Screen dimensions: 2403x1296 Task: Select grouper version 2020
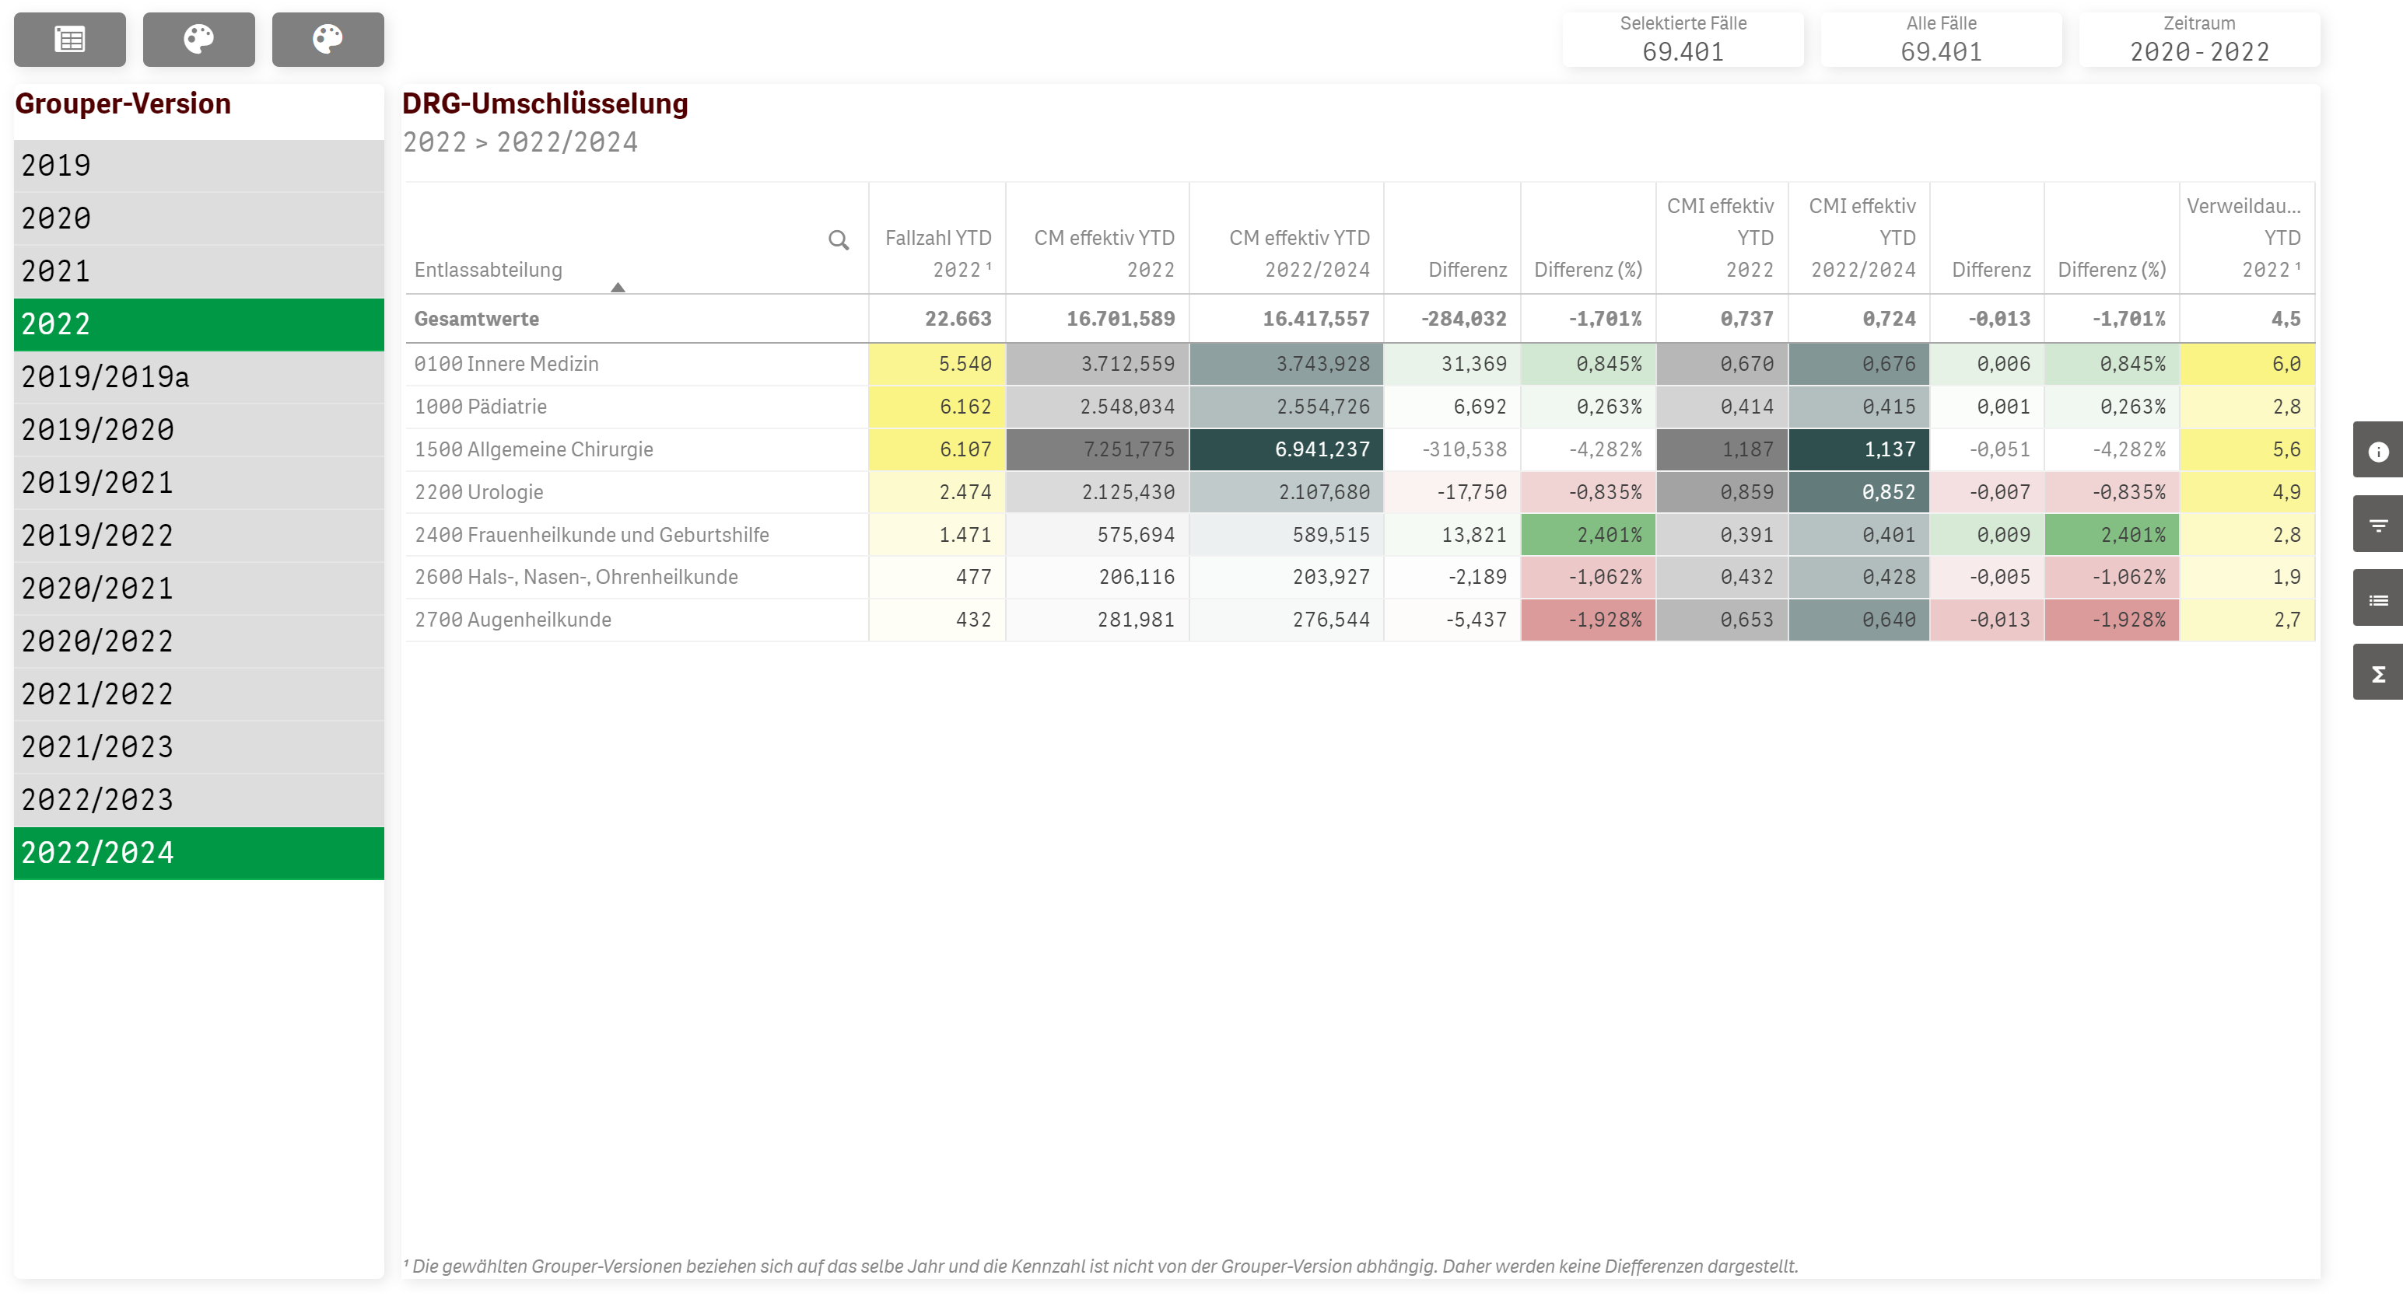(198, 218)
